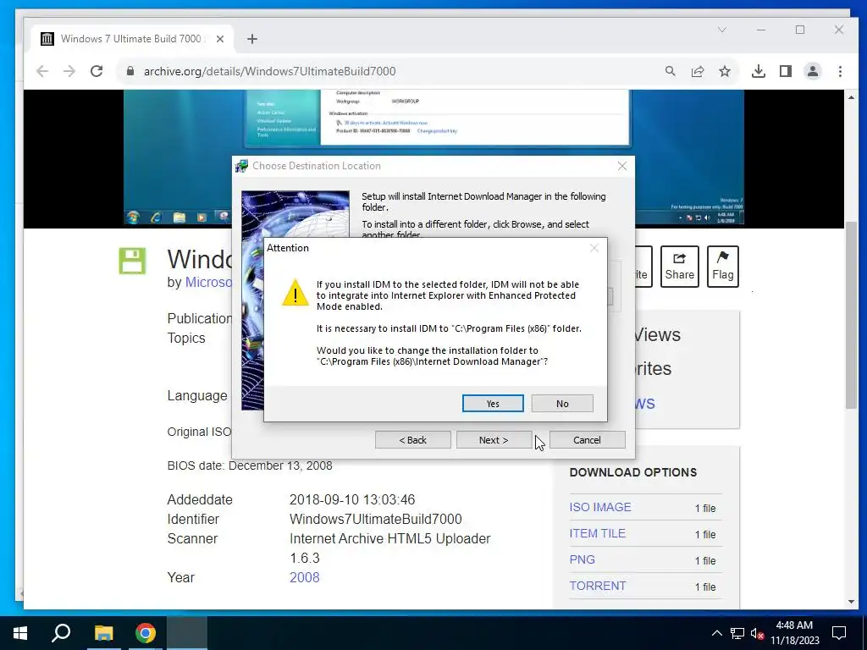Confirm with Yes in Attention dialog
Viewport: 867px width, 650px height.
point(493,404)
